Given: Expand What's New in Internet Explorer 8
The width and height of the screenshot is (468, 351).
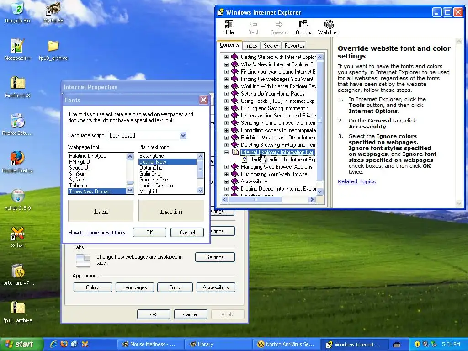Looking at the screenshot, I should tap(226, 64).
